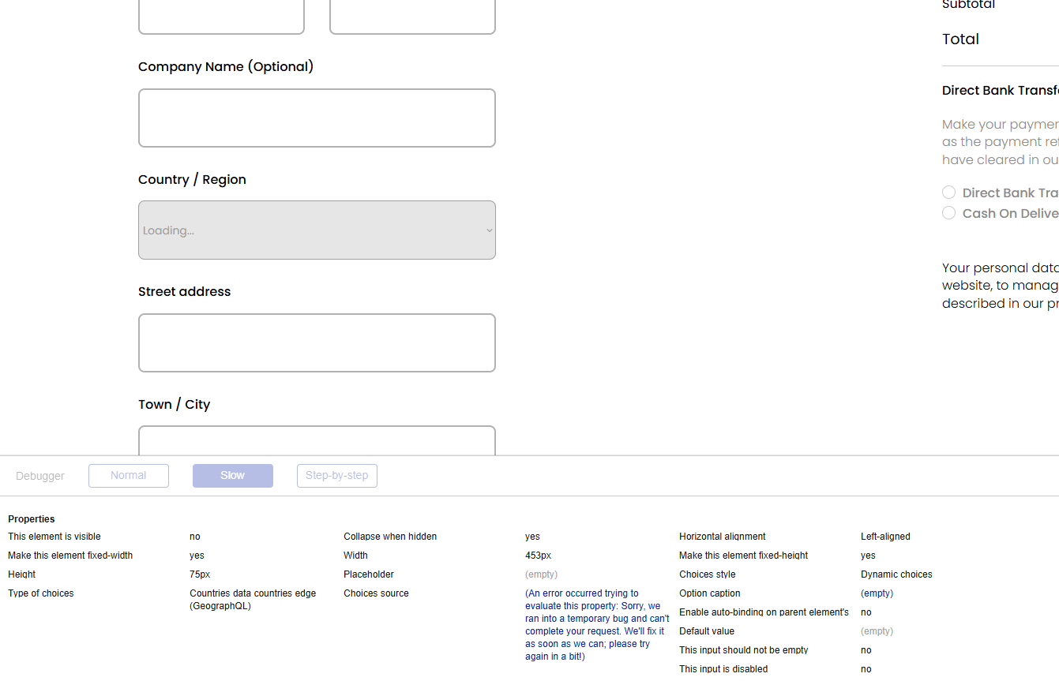Enable Step-by-step debugger mode

point(337,476)
